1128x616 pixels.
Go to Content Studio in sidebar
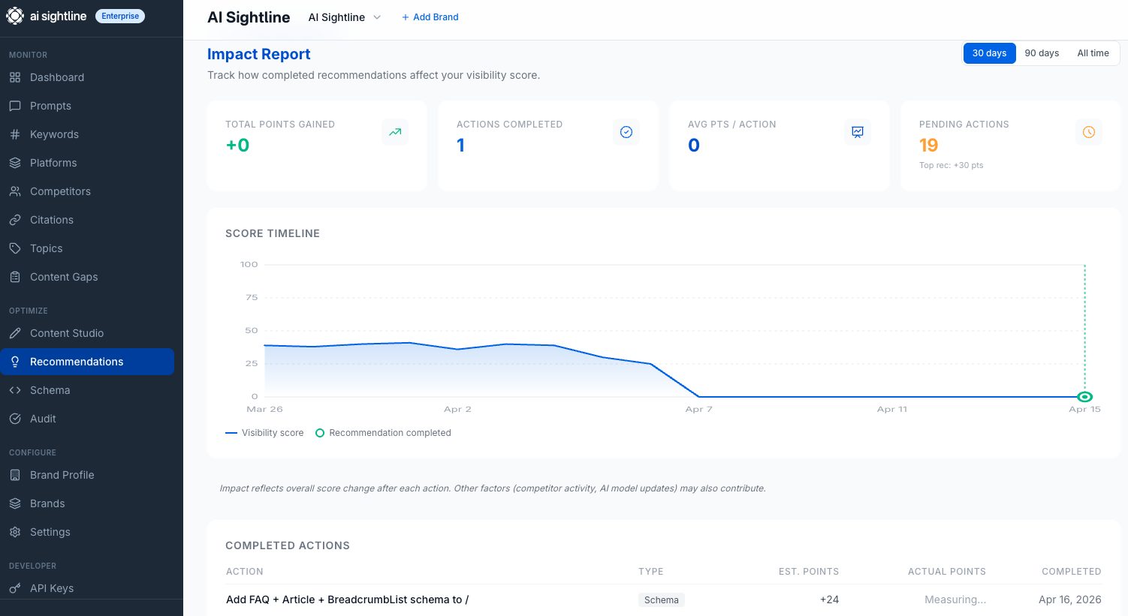[67, 333]
